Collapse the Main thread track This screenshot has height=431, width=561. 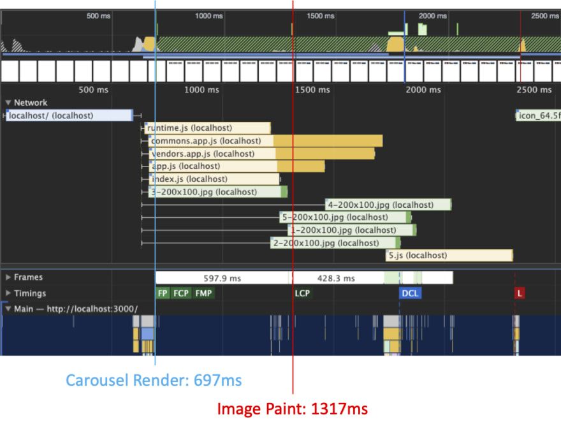8,309
